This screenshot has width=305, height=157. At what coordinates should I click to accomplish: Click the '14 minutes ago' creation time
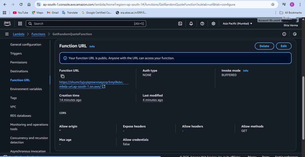(70, 100)
